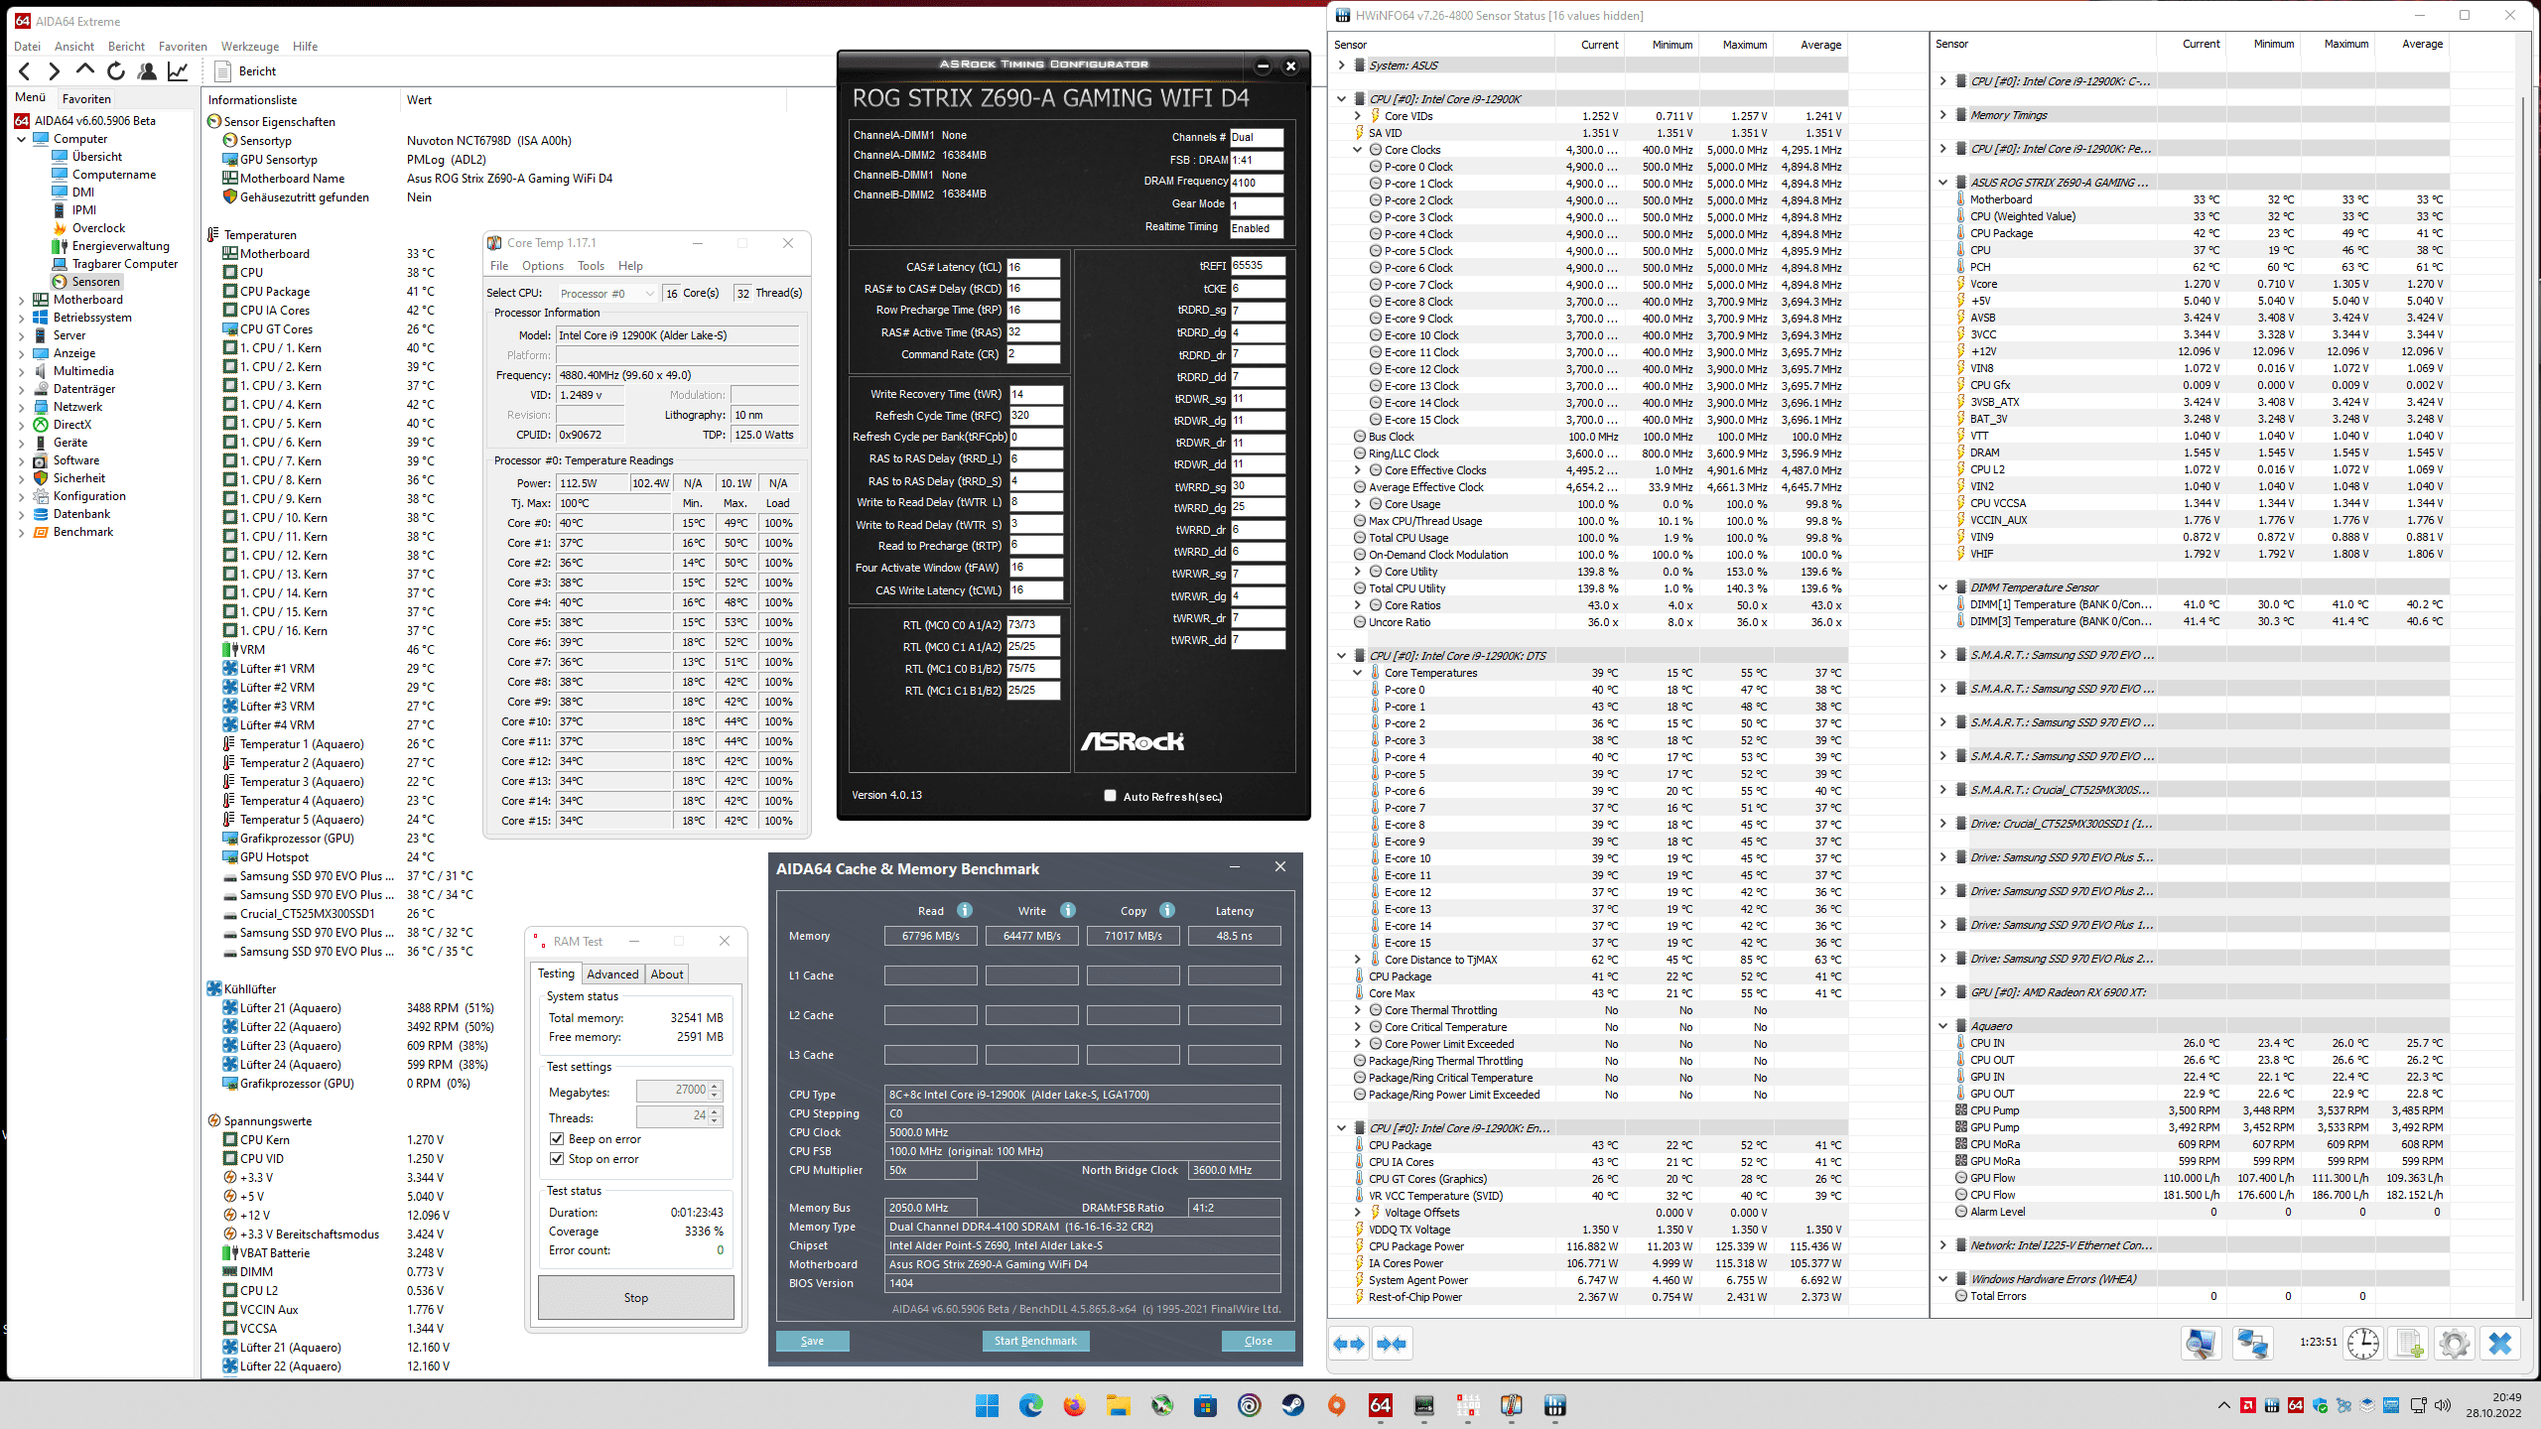Click Close in the AIDA64 benchmark window
2541x1429 pixels.
click(1259, 1341)
